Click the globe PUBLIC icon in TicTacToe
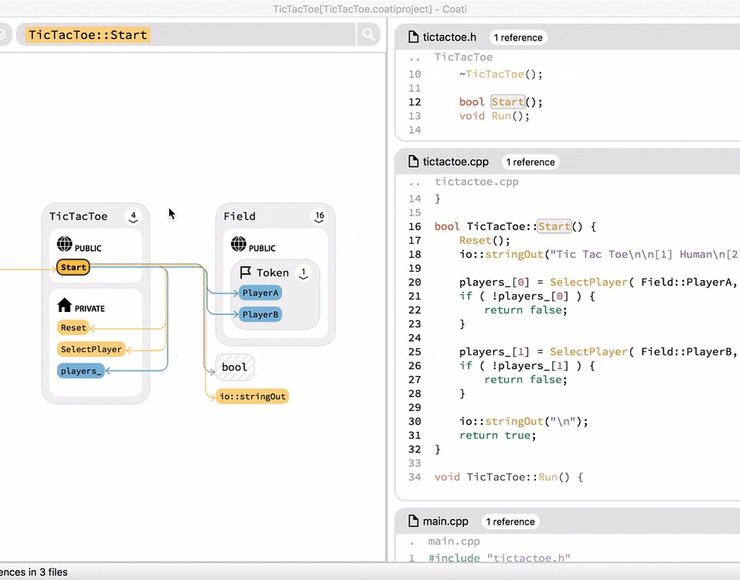This screenshot has height=580, width=740. coord(65,244)
